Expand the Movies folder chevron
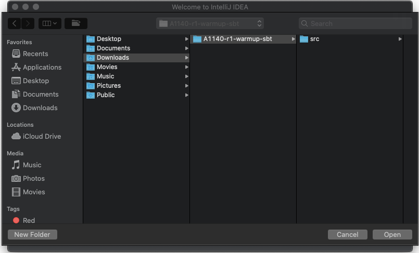Screen dimensions: 419x253 186,67
